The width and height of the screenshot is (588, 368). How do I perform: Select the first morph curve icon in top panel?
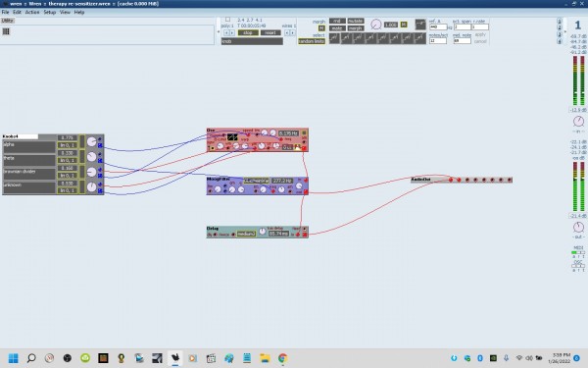(x=334, y=38)
